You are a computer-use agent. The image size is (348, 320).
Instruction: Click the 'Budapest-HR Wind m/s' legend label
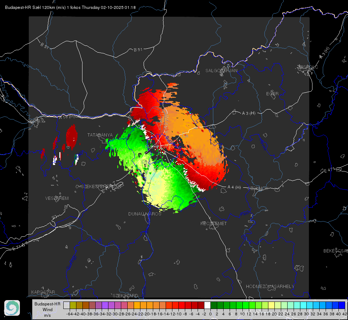pos(48,310)
